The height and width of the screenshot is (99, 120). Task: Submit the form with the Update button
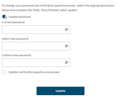pos(61,91)
